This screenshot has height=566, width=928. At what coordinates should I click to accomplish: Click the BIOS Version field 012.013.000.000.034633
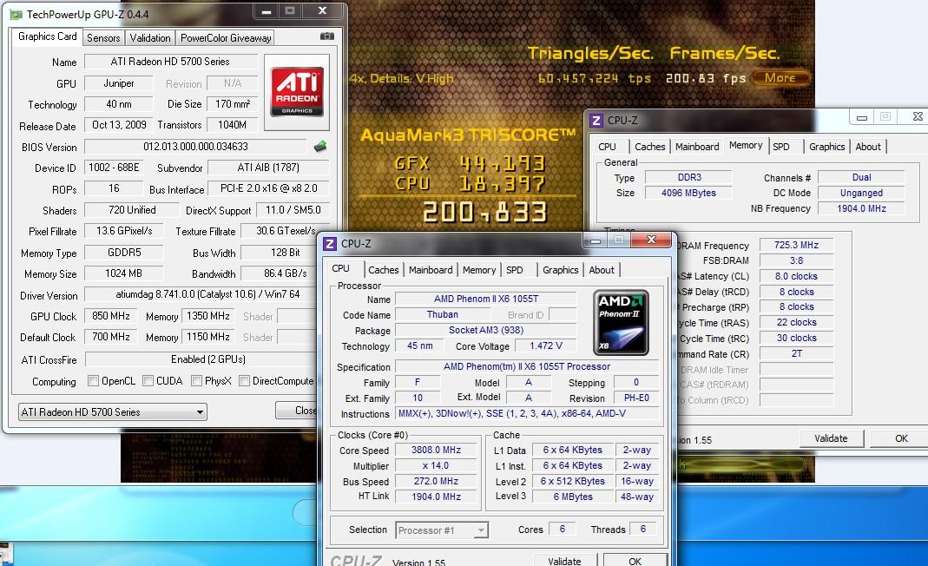[x=195, y=146]
